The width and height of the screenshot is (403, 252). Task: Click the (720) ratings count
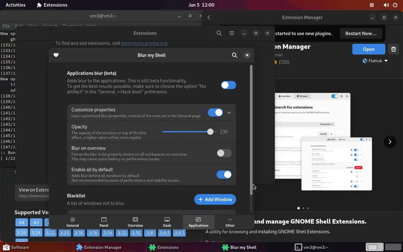[x=284, y=62]
